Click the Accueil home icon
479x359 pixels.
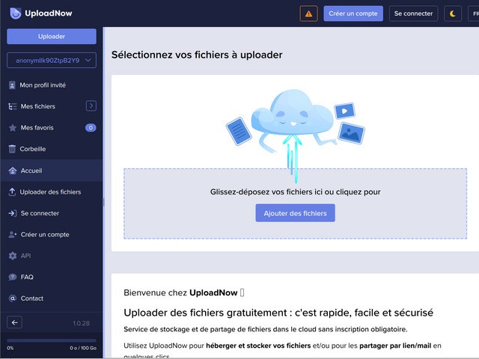[x=13, y=171]
